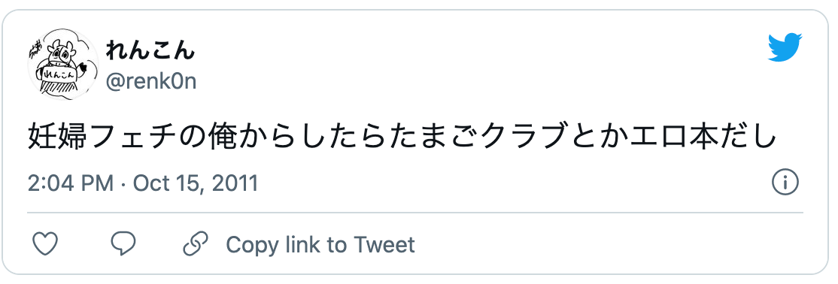Open Twitter via the blue bird logo
Screen dimensions: 838x284
785,48
